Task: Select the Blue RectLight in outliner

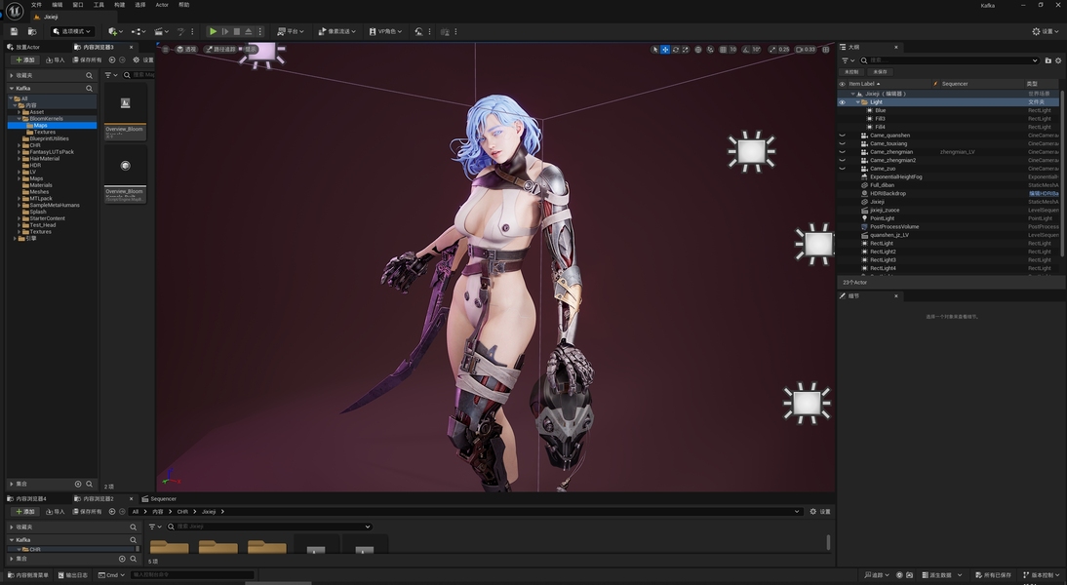Action: (x=881, y=110)
